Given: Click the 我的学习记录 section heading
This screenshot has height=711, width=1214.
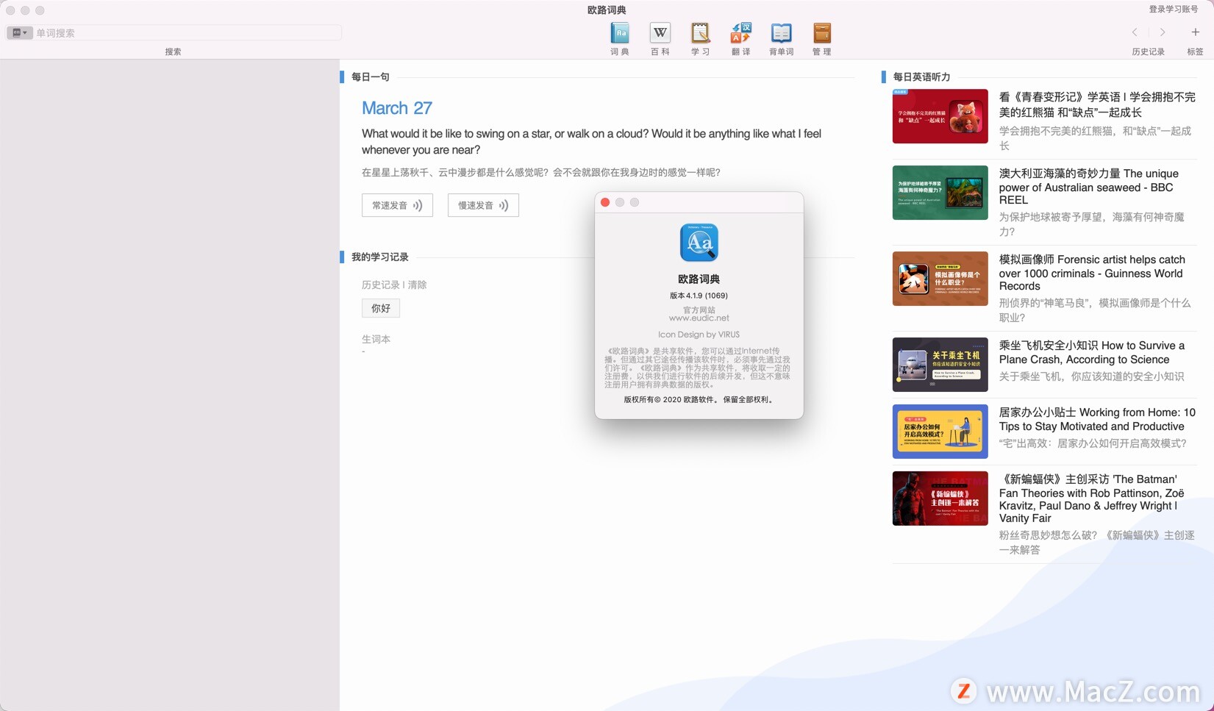Looking at the screenshot, I should point(379,257).
